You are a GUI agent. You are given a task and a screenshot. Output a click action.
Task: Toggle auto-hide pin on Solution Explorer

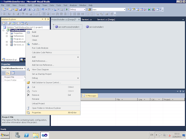point(45,19)
